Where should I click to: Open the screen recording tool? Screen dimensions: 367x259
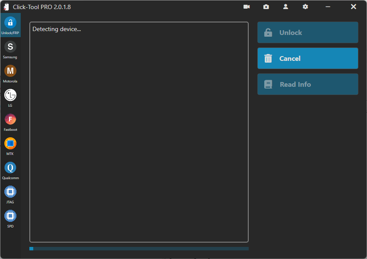point(247,6)
